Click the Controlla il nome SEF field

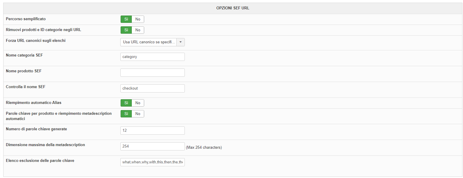click(152, 88)
